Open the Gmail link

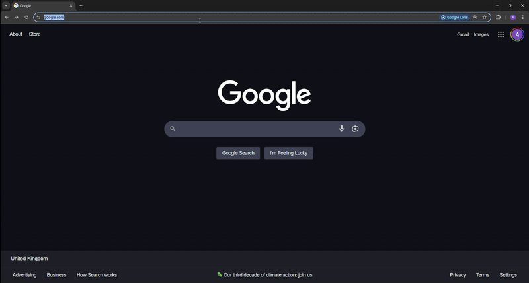[x=462, y=34]
